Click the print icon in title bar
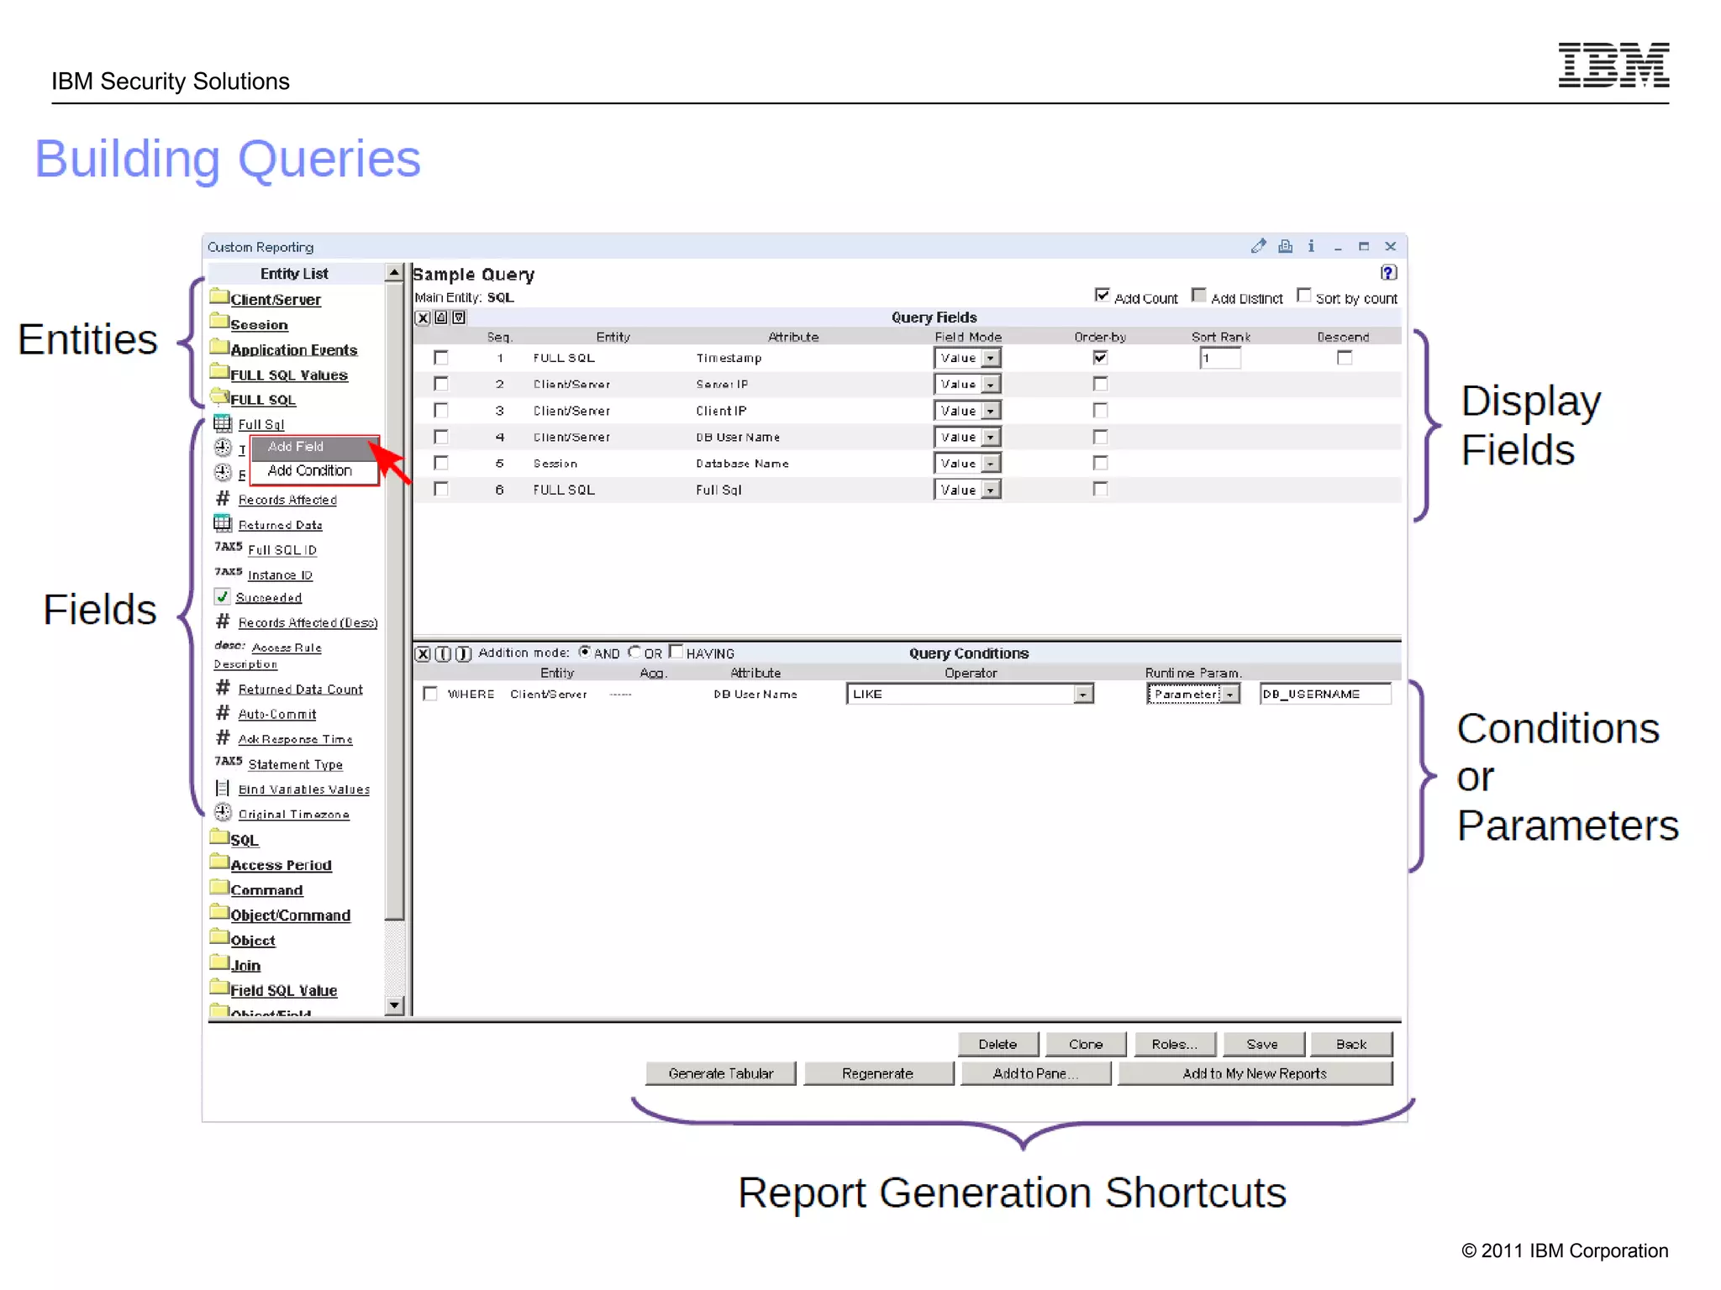The width and height of the screenshot is (1721, 1290). 1285,246
